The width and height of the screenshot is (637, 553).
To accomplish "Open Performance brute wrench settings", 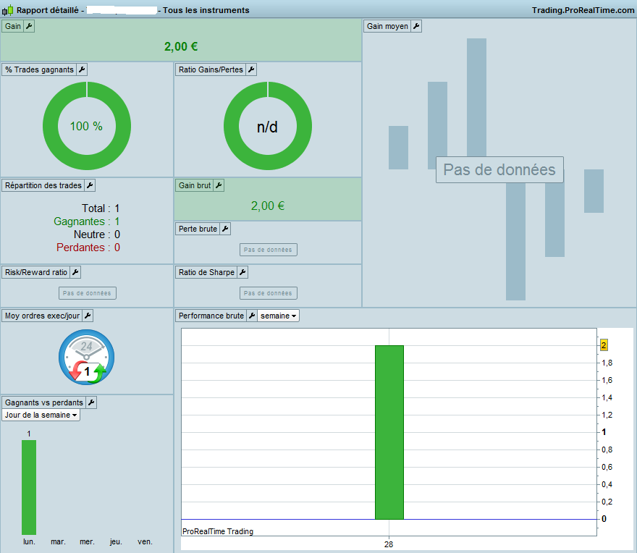I will 252,316.
